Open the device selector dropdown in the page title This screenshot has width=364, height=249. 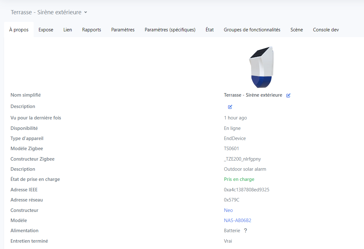point(85,12)
